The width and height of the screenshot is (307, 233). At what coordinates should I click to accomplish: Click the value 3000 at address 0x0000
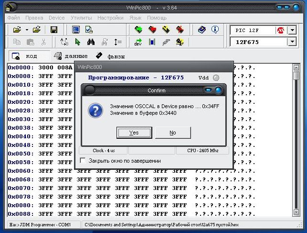point(46,67)
